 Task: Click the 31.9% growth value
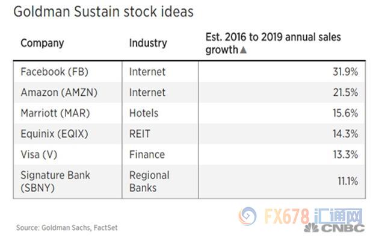click(345, 72)
